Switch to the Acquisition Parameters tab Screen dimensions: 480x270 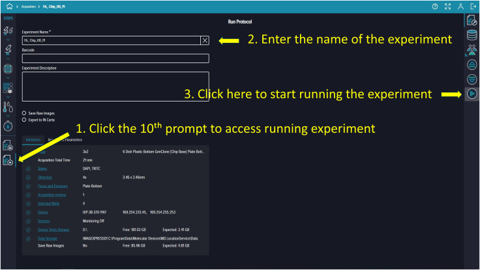[x=65, y=140]
